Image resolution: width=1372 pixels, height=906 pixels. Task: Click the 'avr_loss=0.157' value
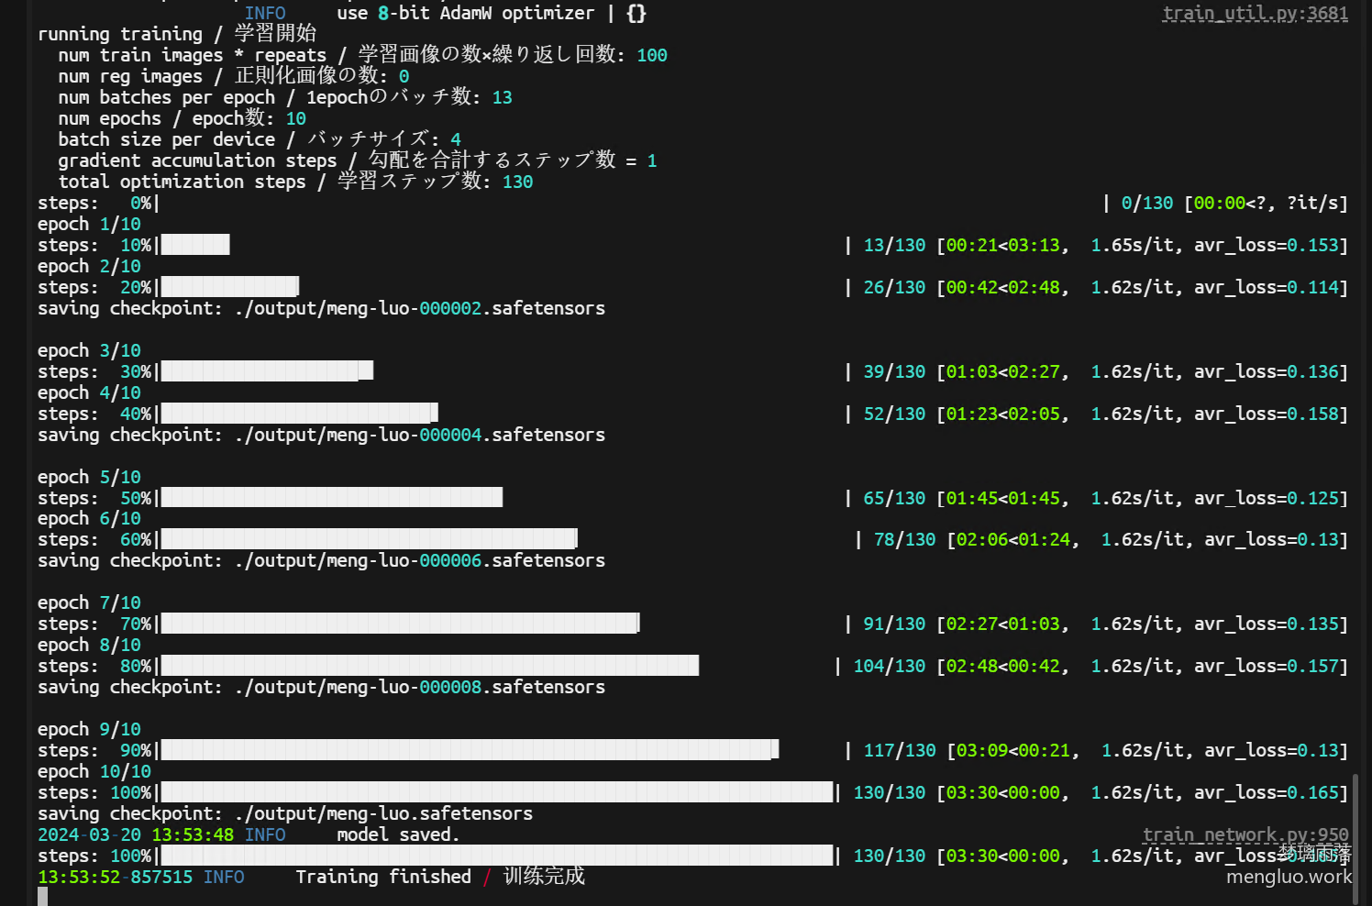[1267, 666]
